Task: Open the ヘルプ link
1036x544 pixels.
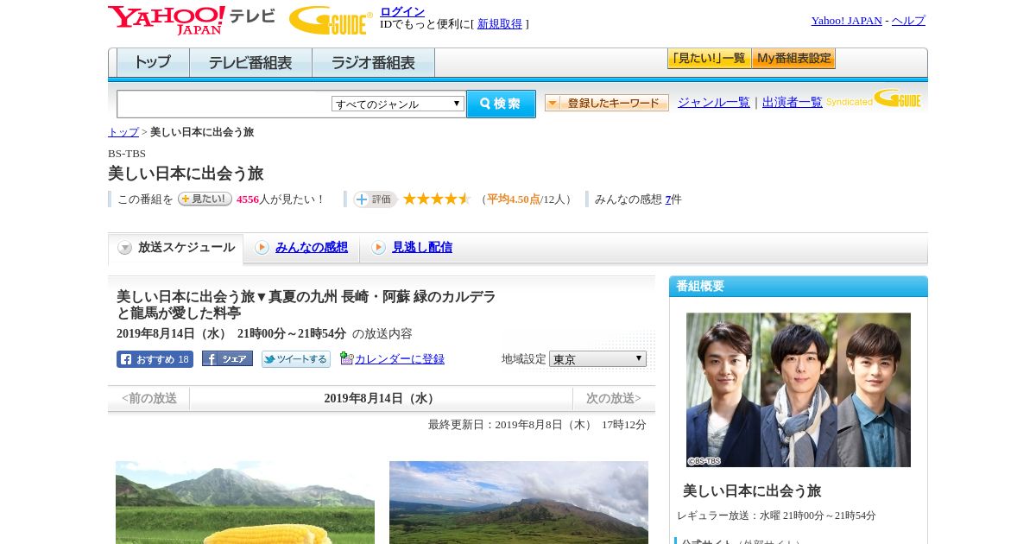Action: point(908,21)
